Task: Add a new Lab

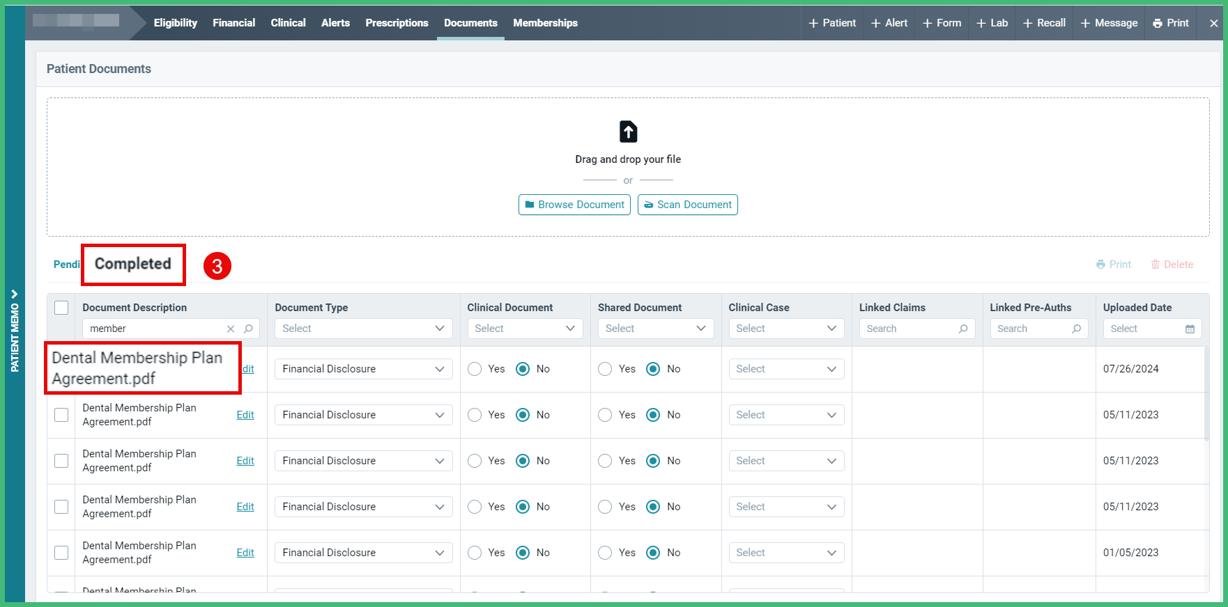Action: click(992, 23)
